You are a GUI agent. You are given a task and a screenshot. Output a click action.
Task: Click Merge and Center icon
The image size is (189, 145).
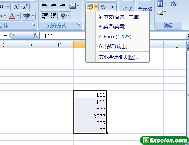coord(73,6)
